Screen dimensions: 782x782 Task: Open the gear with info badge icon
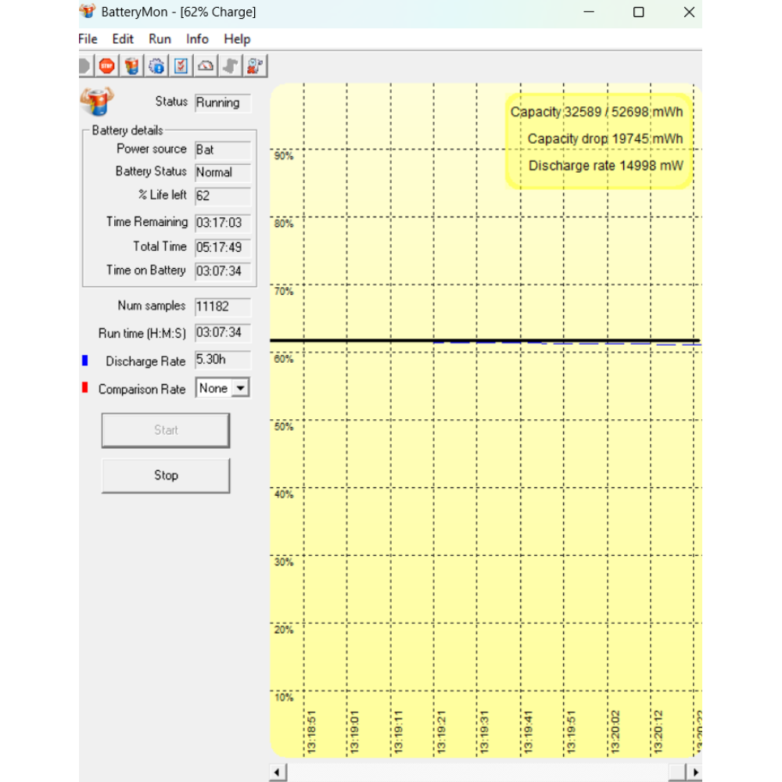(x=156, y=66)
